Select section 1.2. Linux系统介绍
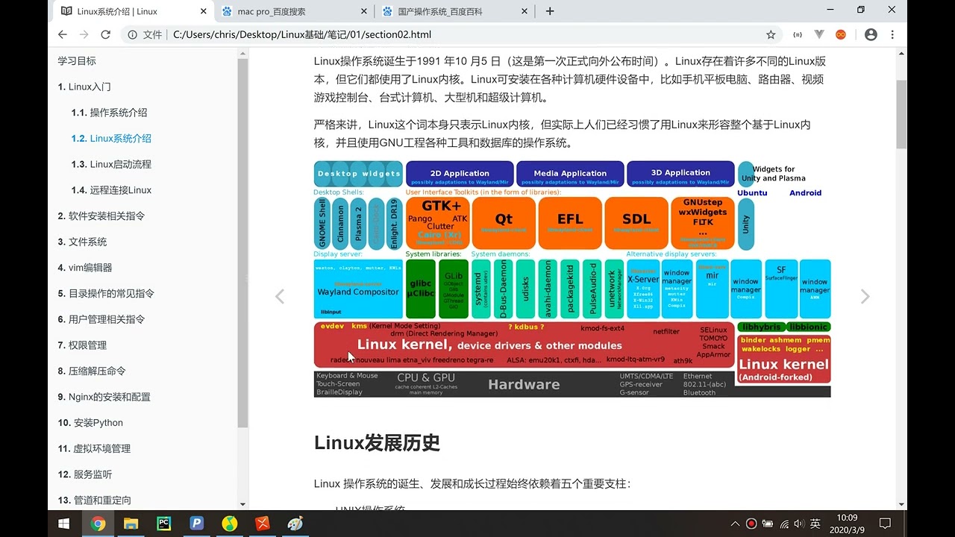 (111, 139)
